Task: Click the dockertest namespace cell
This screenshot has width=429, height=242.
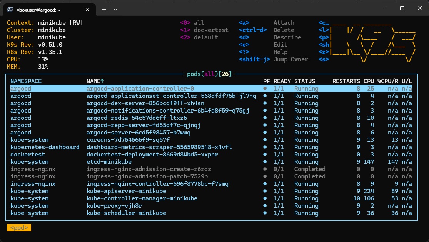Action: click(28, 155)
